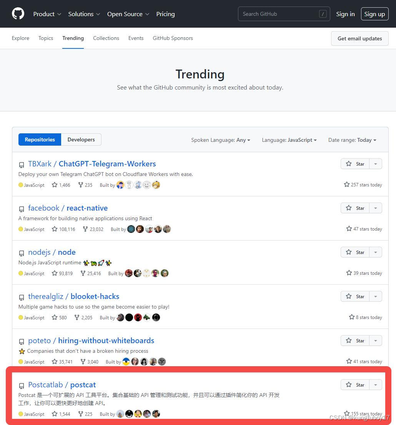396x425 pixels.
Task: Expand star list dropdown for hiring-without-whiteboards
Action: (x=376, y=340)
